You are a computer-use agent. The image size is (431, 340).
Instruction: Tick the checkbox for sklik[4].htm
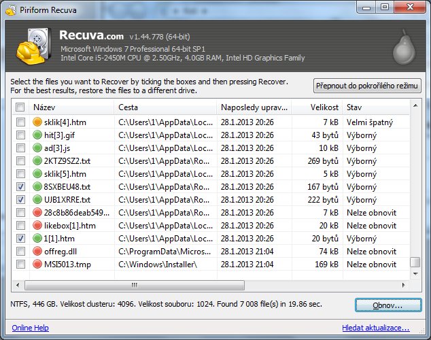(20, 122)
